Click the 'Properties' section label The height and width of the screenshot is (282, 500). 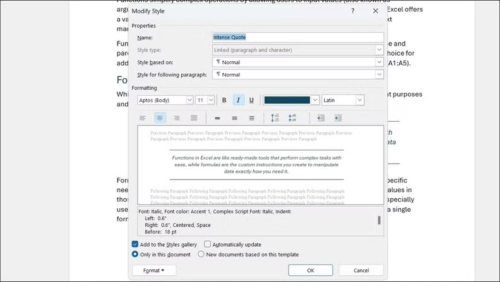pyautogui.click(x=144, y=25)
